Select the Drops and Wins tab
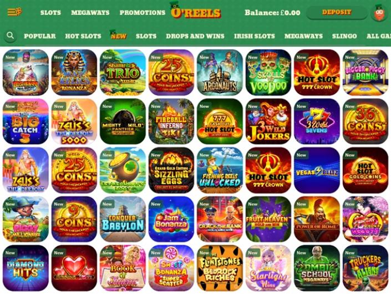The width and height of the screenshot is (391, 294). point(195,36)
